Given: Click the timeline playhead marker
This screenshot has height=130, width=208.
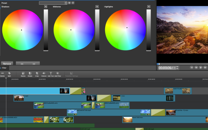Looking at the screenshot, I should click(x=6, y=78).
